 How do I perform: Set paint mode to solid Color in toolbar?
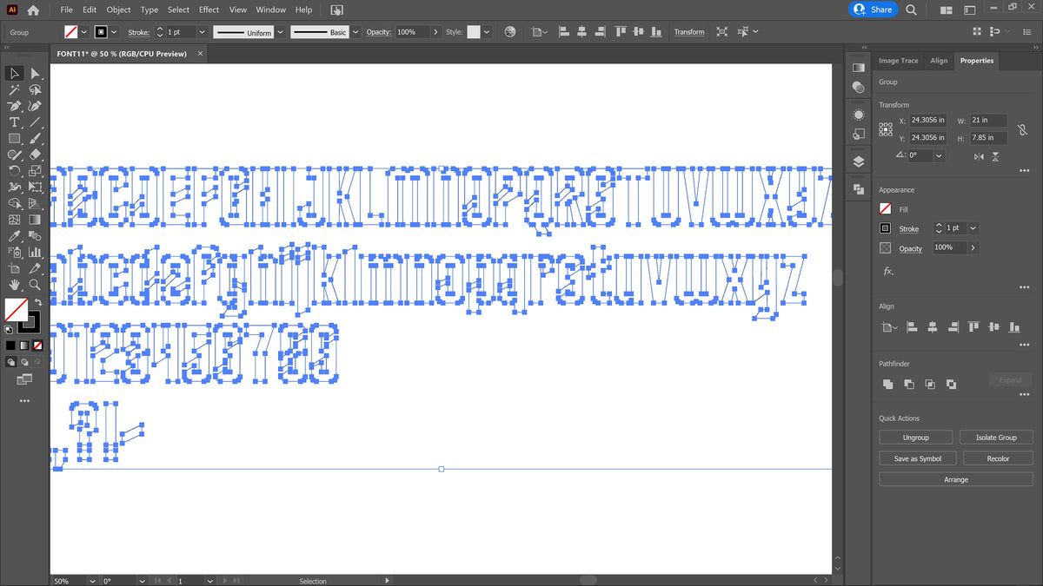(x=11, y=346)
